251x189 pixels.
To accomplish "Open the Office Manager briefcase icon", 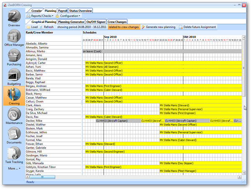I will click(x=14, y=36).
